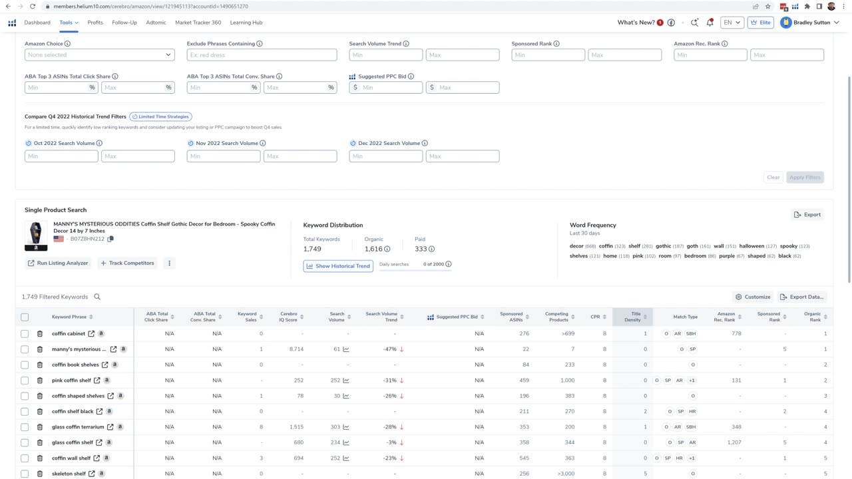852x479 pixels.
Task: Tick the checkbox for coffin wall shelf row
Action: pos(25,458)
